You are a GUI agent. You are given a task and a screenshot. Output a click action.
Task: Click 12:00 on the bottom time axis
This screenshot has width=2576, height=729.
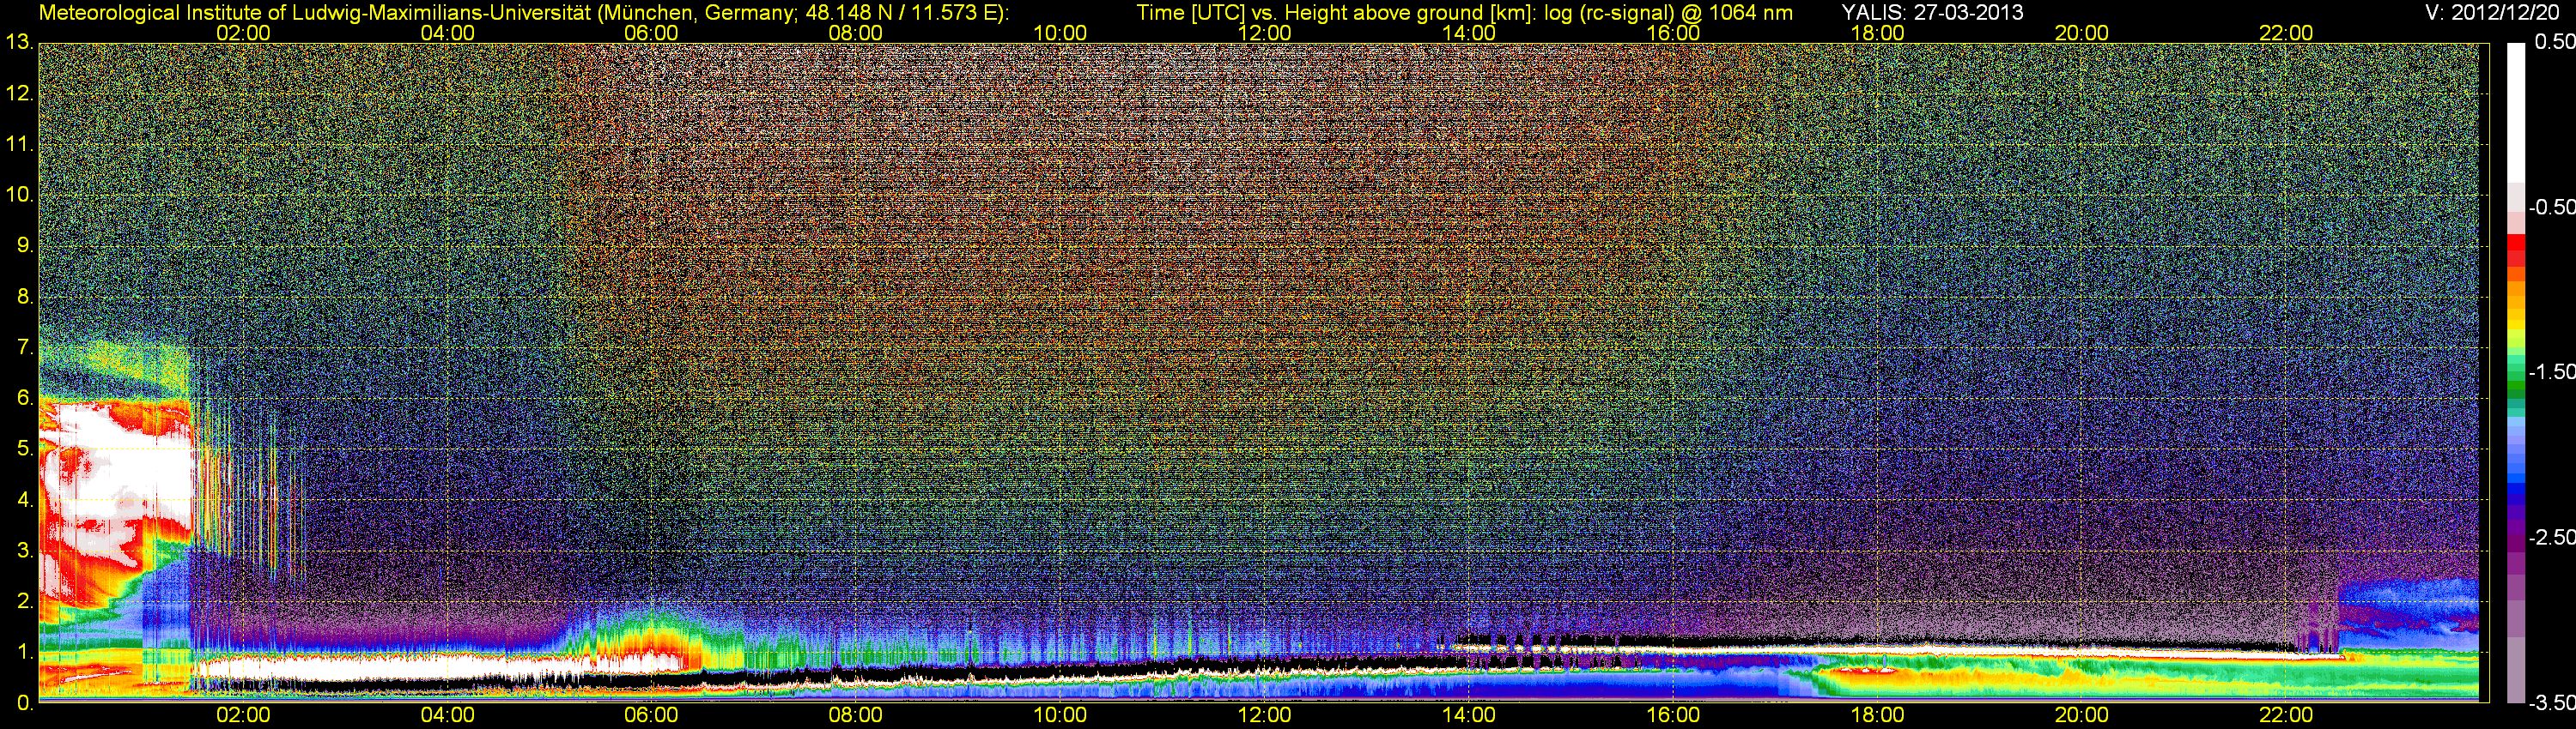pyautogui.click(x=1264, y=715)
